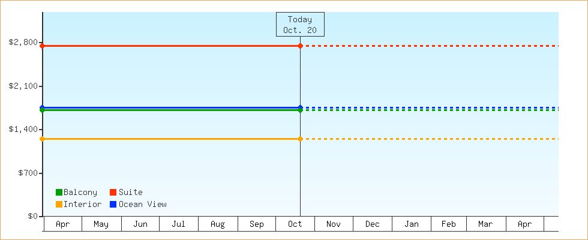Click the orange Interior legend swatch

click(59, 205)
